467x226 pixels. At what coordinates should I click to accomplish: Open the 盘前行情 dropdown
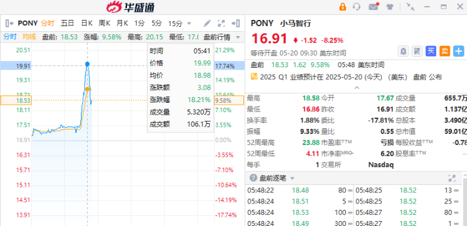[x=222, y=37]
